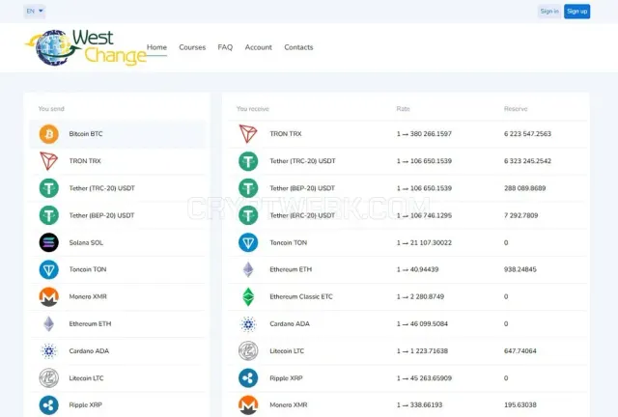Viewport: 618px width, 417px height.
Task: Choose Toncoin TON icon in You receive
Action: click(248, 242)
